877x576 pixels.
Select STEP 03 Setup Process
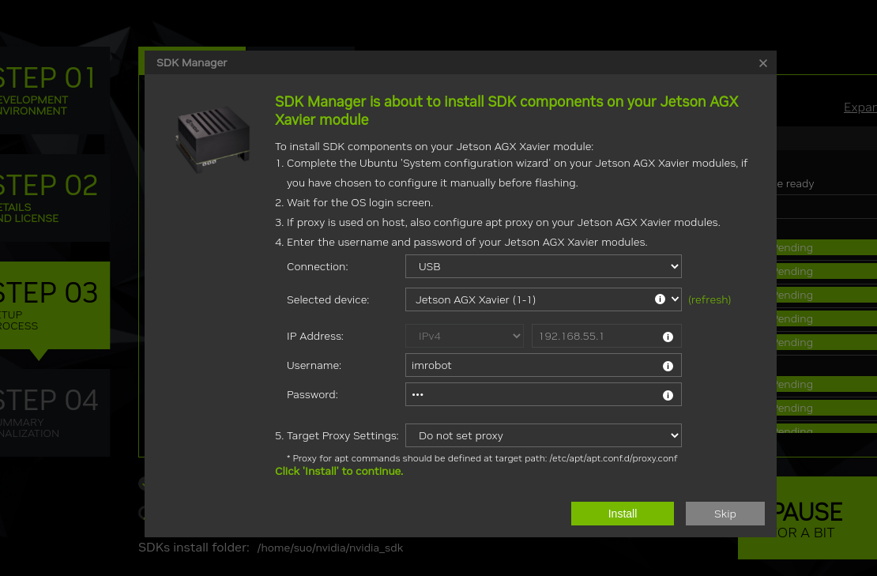coord(55,305)
